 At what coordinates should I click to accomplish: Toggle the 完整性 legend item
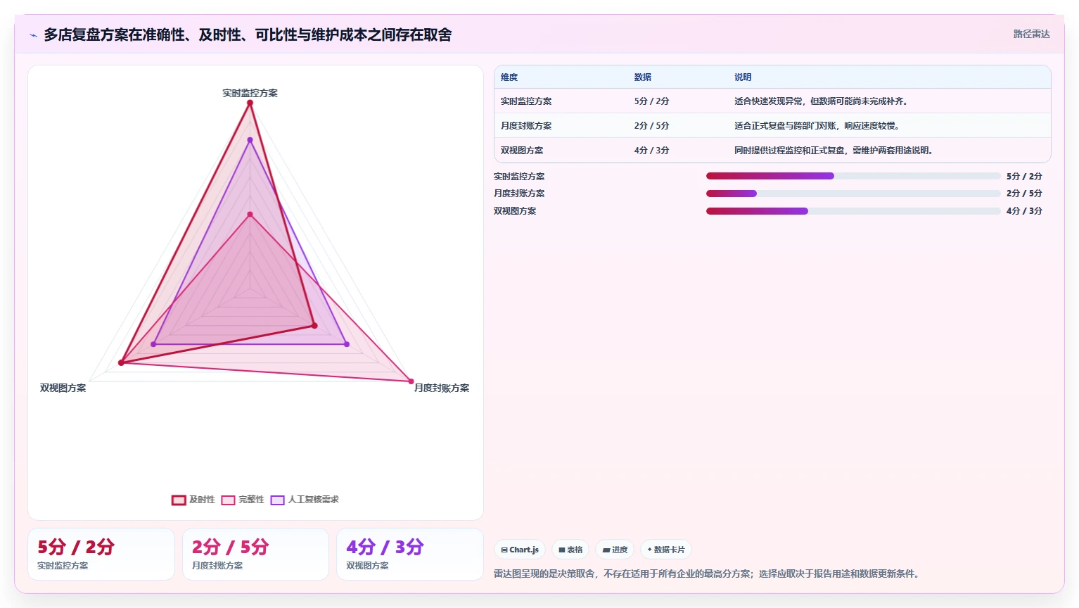click(x=243, y=500)
